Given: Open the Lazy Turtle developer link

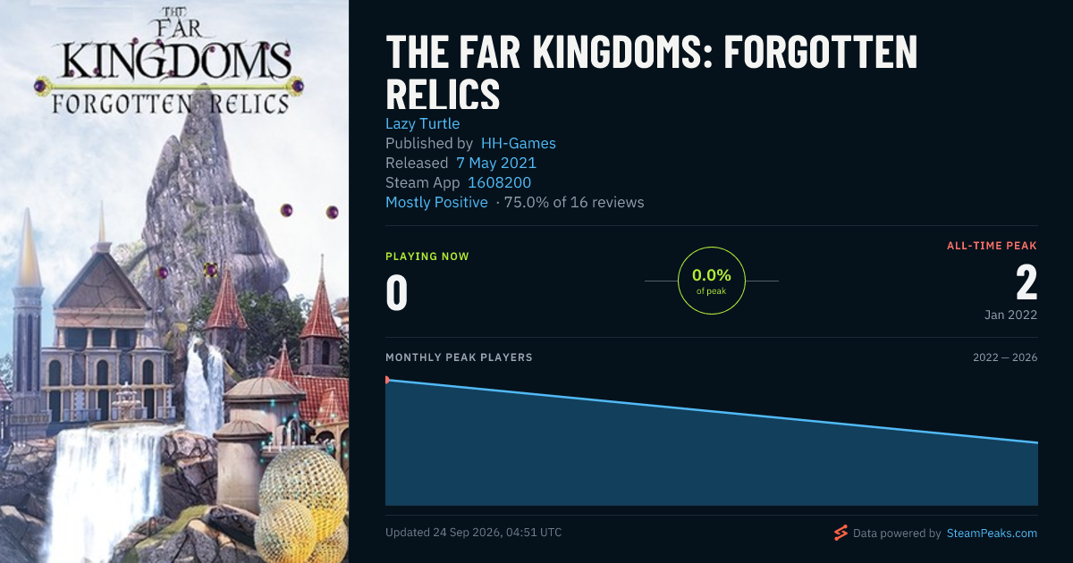Looking at the screenshot, I should tap(422, 123).
